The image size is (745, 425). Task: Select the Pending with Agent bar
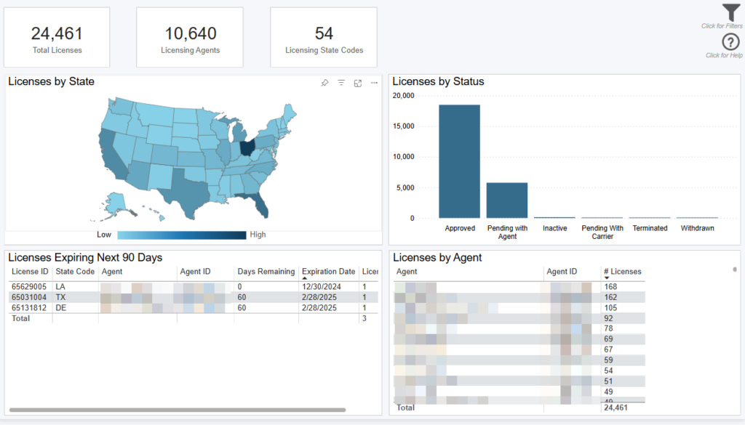[x=507, y=200]
